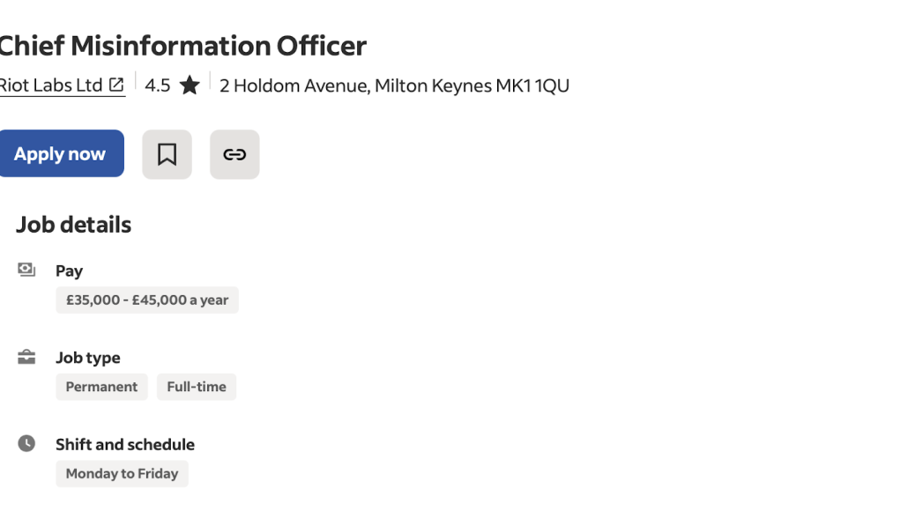
Task: Select the external link icon beside Riot Labs Ltd
Action: [x=115, y=85]
